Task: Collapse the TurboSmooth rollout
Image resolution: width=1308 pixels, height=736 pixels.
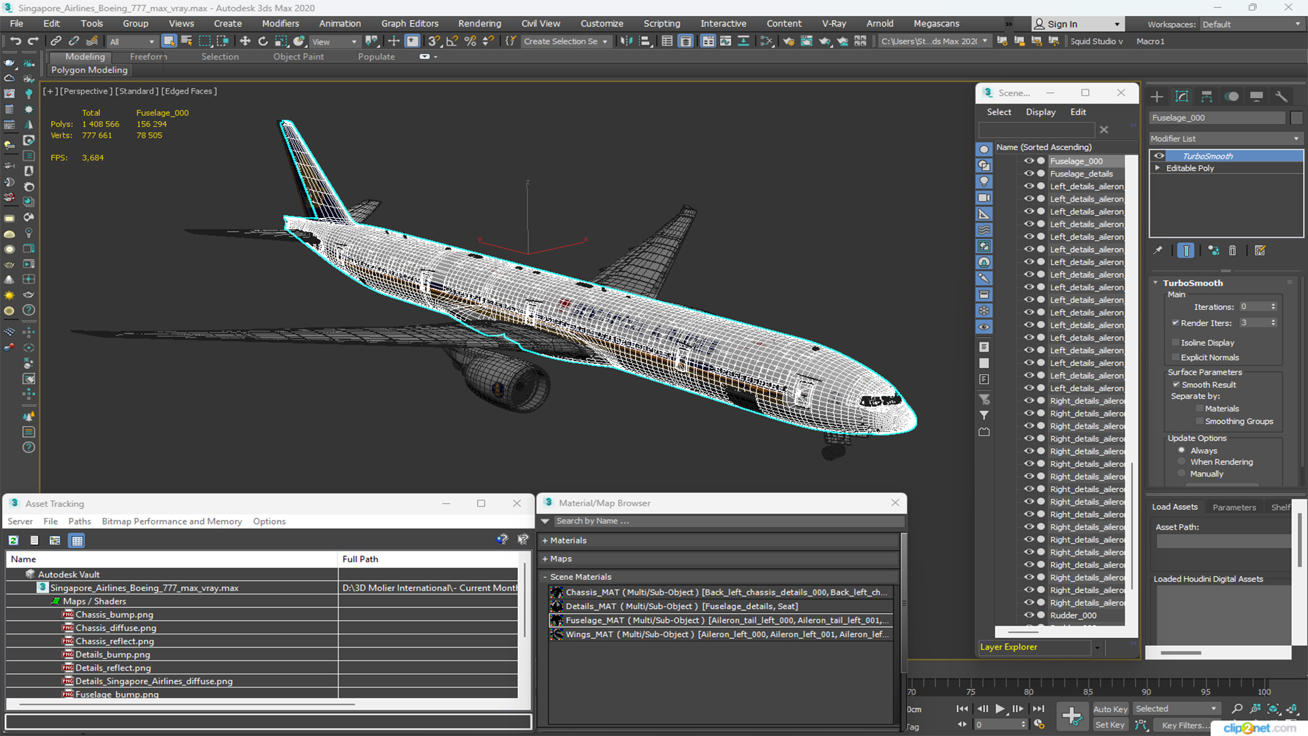Action: click(1156, 283)
